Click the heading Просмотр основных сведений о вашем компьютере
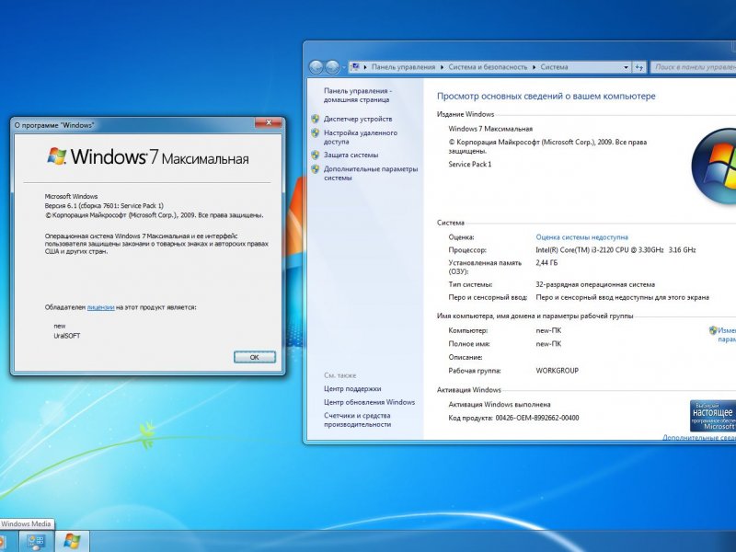The width and height of the screenshot is (736, 552). pos(546,97)
